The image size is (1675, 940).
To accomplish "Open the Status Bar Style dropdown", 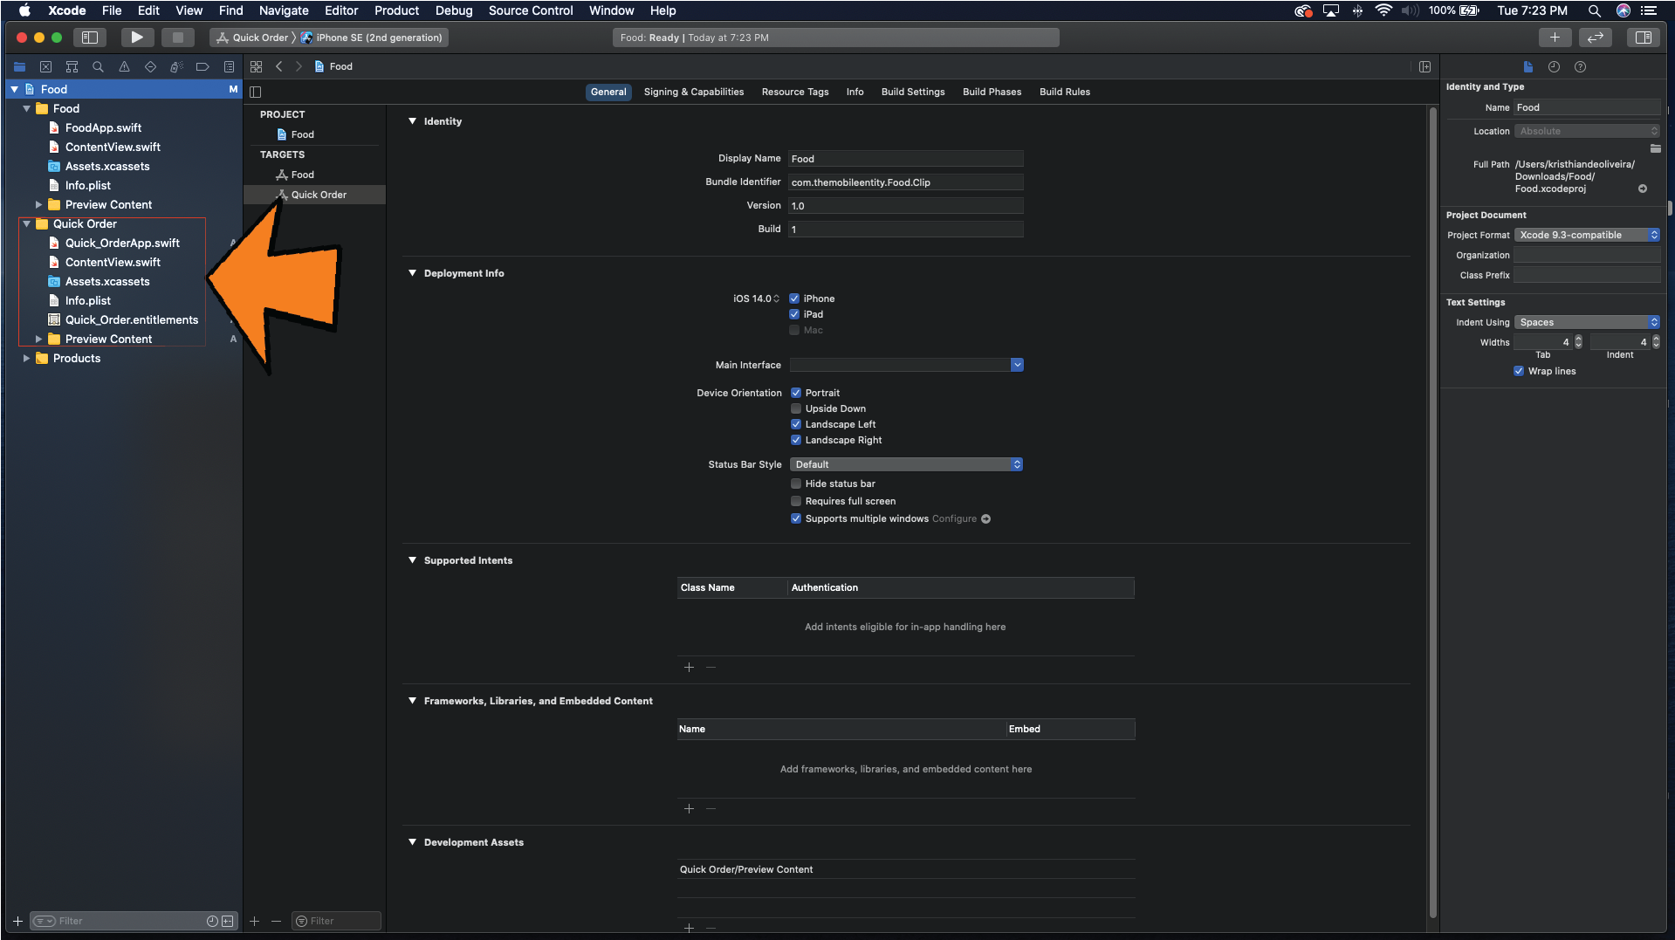I will [906, 464].
